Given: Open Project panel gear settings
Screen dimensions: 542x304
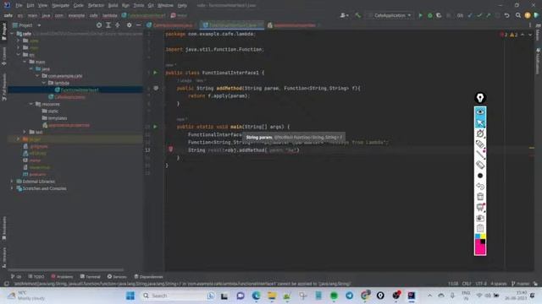Looking at the screenshot, I should 129,25.
